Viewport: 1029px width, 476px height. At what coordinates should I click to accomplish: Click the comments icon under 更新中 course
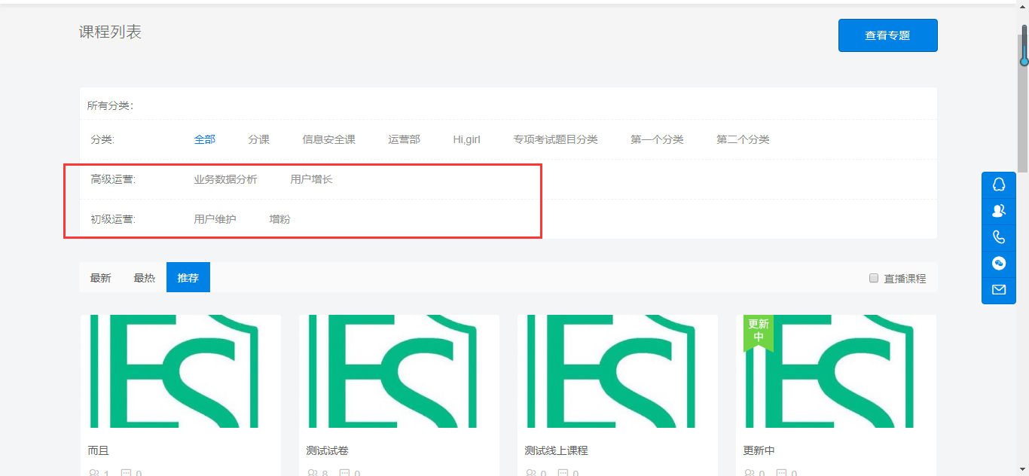tap(781, 473)
